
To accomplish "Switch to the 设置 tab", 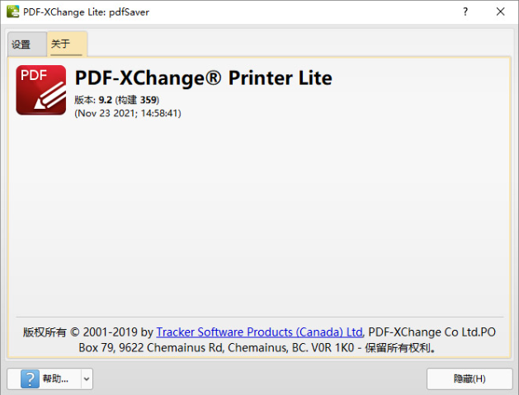I will (21, 45).
